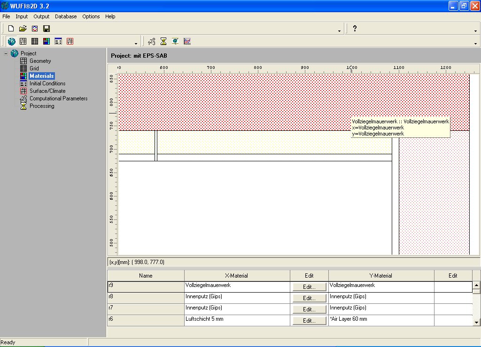Click the Help question mark icon
481x347 pixels.
[x=355, y=29]
